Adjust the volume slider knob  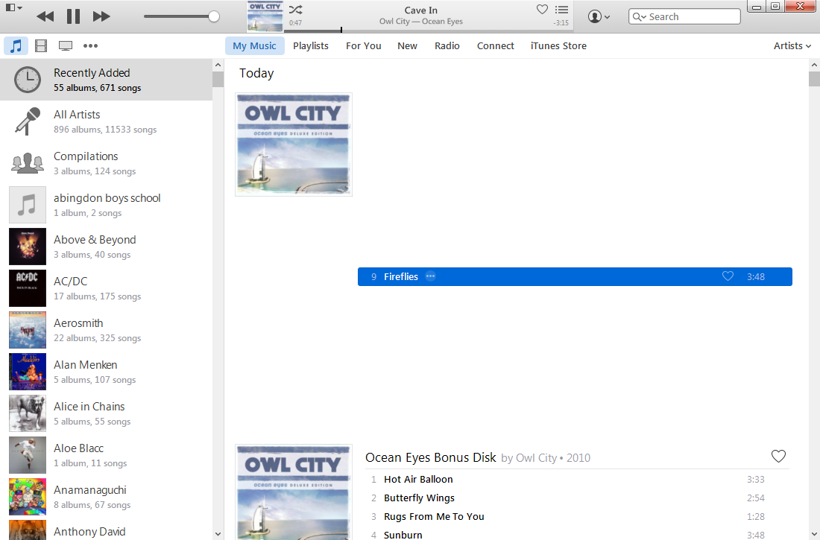213,16
